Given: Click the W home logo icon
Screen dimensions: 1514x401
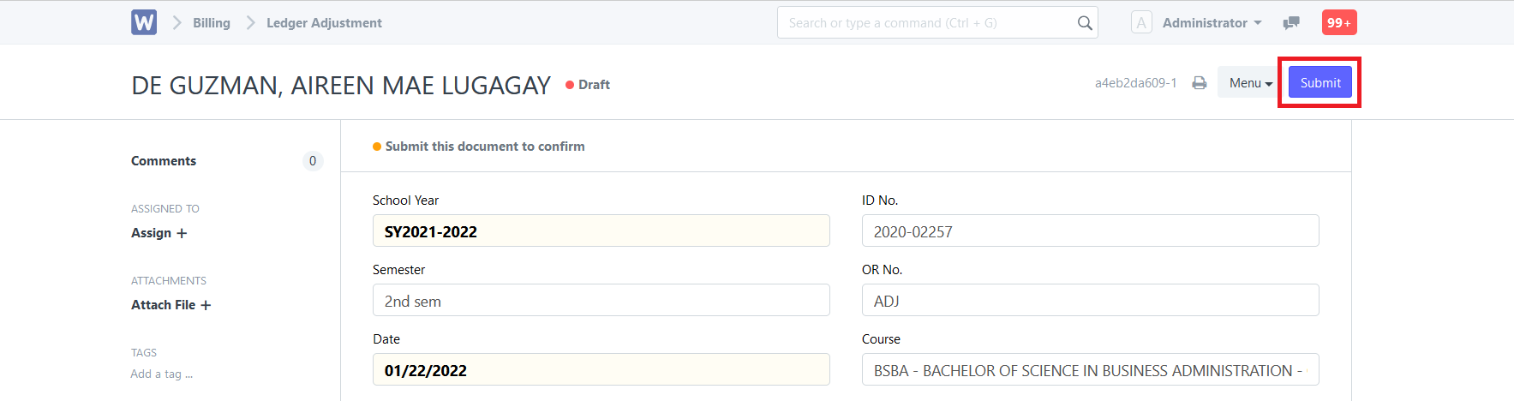Looking at the screenshot, I should tap(144, 22).
